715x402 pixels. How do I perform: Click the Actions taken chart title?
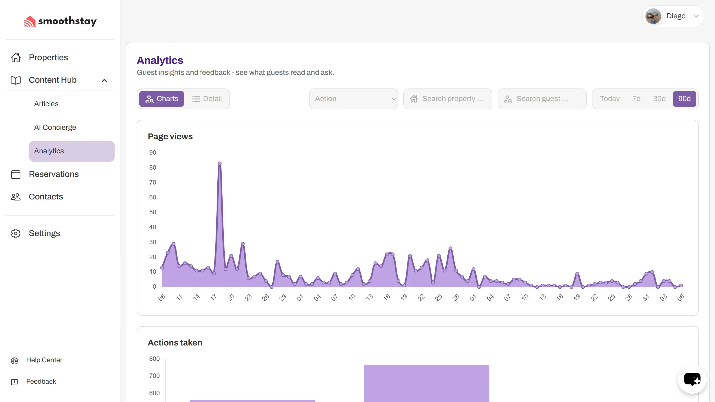[175, 343]
